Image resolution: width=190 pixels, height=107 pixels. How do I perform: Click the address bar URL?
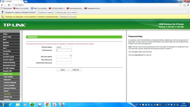(x=19, y=5)
